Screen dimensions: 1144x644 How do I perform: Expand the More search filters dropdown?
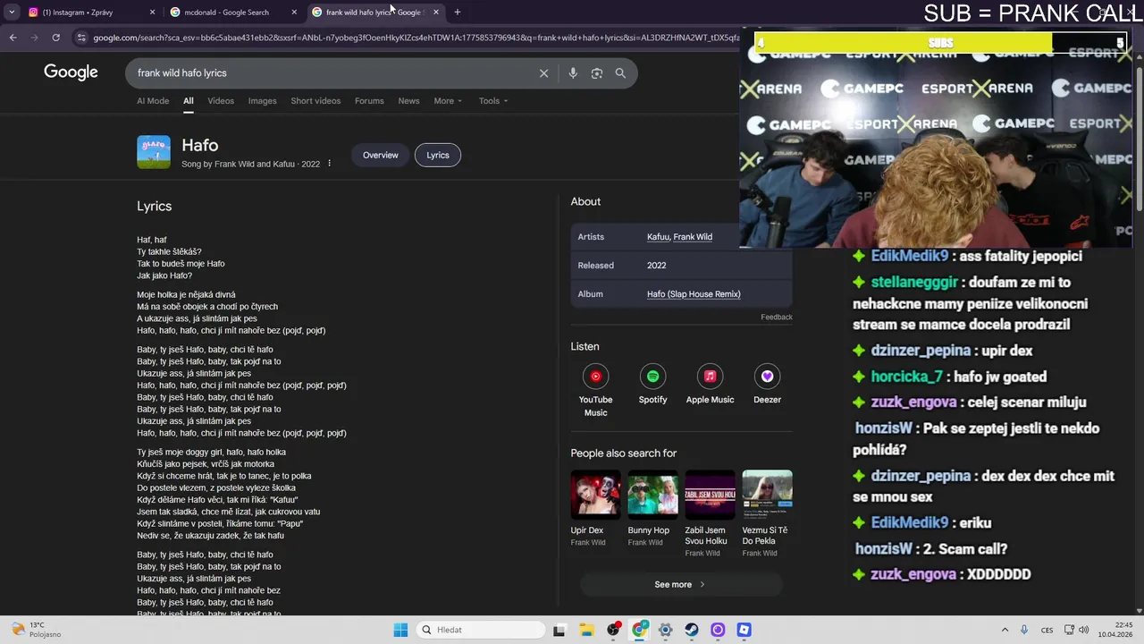(x=448, y=101)
